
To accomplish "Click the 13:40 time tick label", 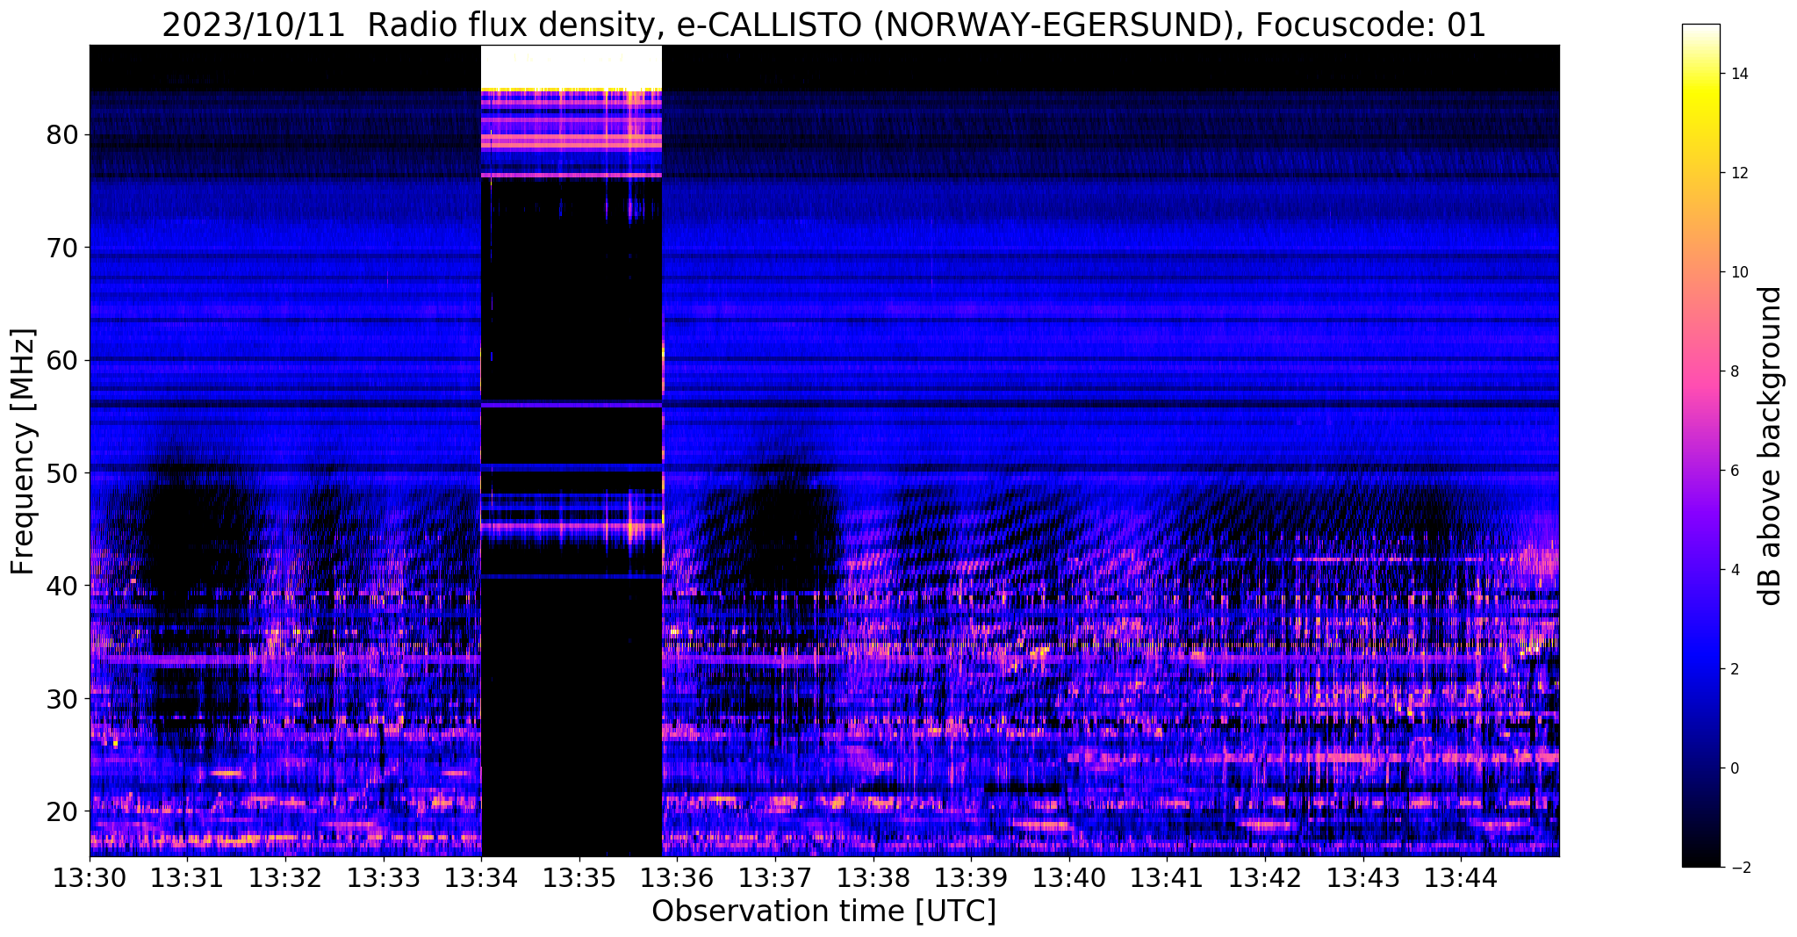I will click(1069, 877).
